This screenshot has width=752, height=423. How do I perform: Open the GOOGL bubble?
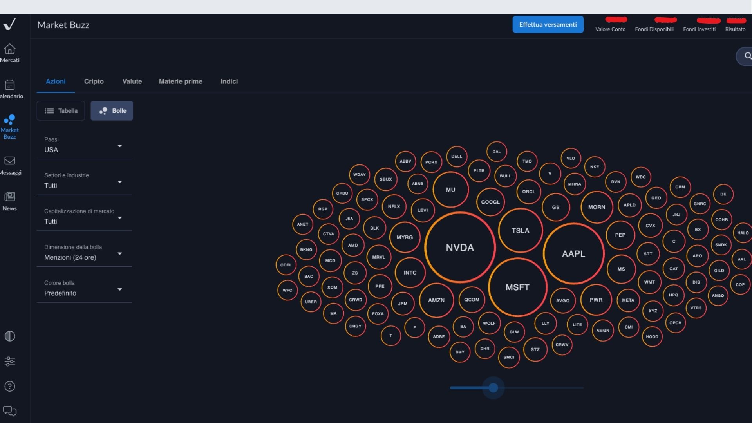coord(490,202)
